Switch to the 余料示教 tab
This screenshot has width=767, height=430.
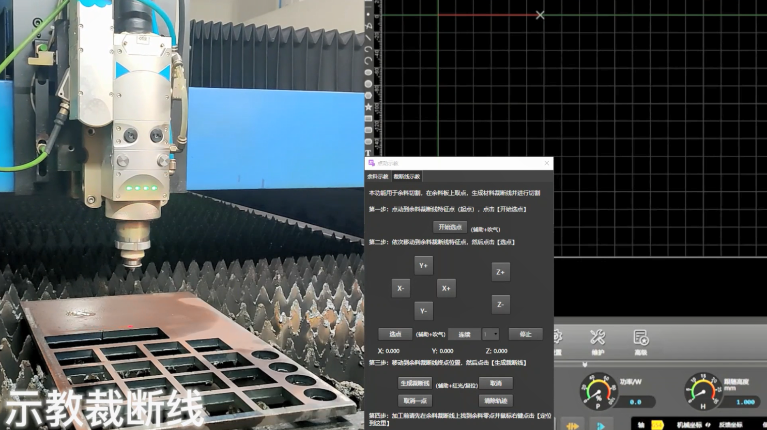(x=378, y=177)
